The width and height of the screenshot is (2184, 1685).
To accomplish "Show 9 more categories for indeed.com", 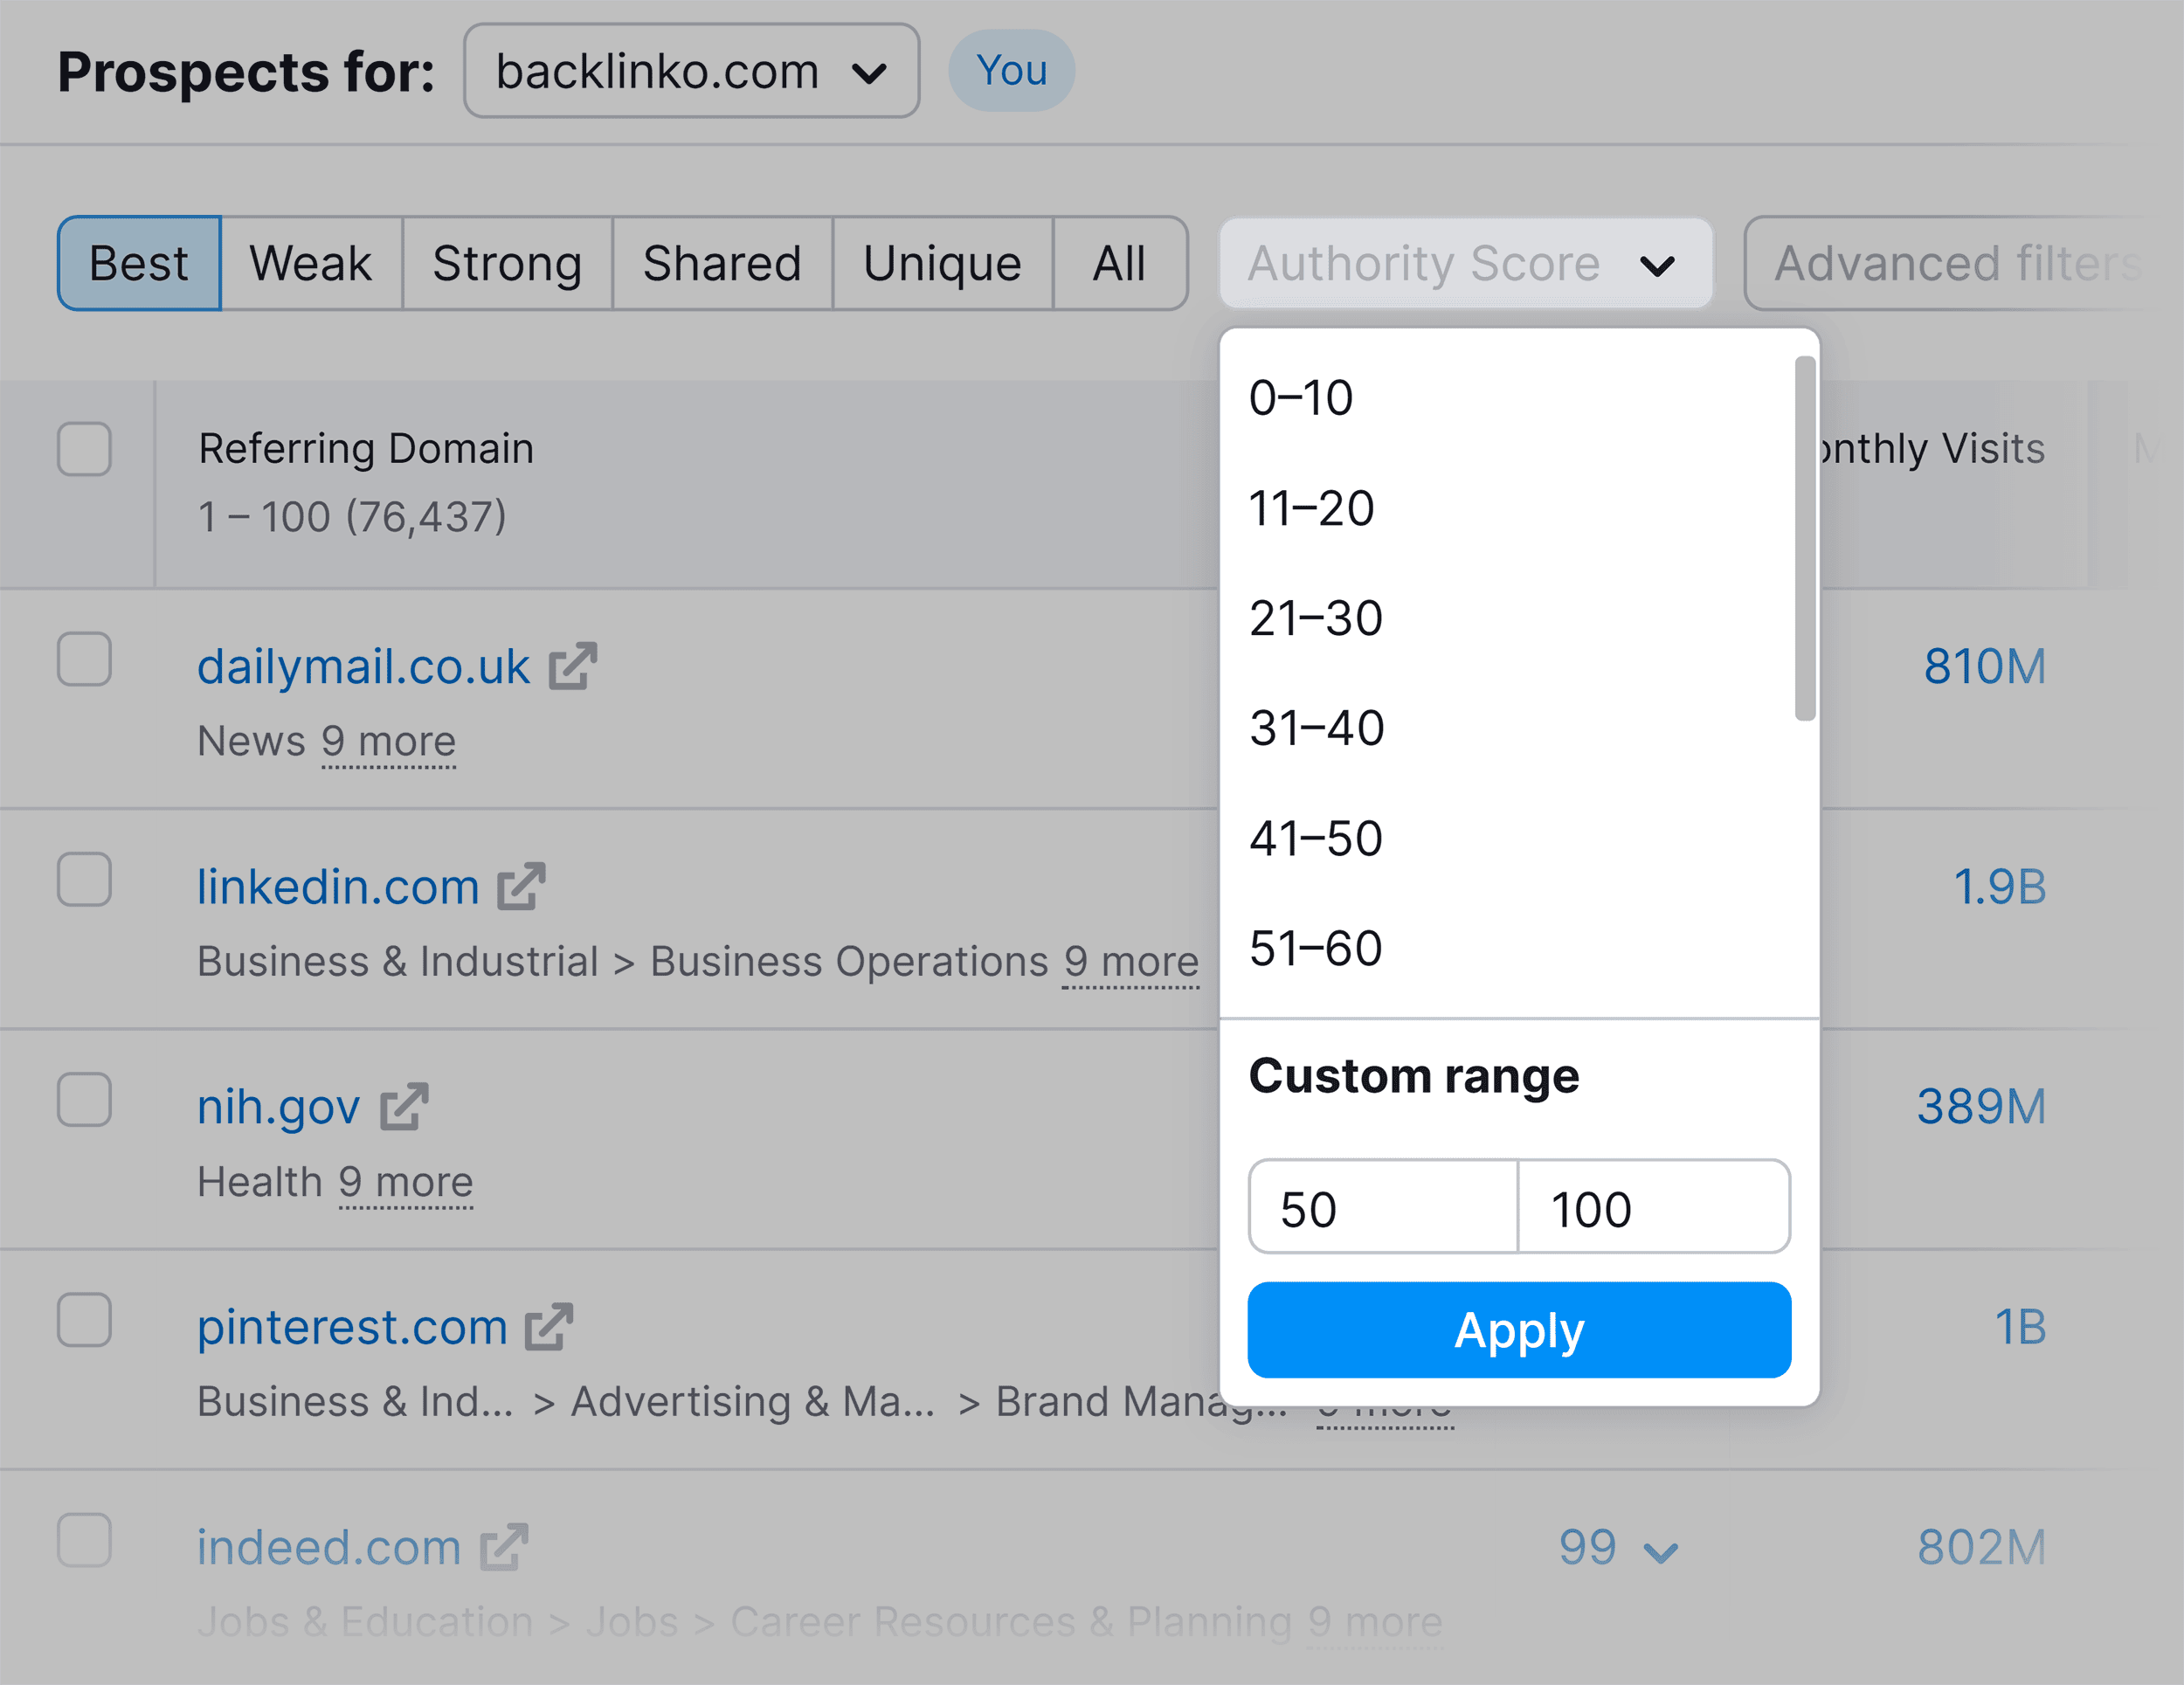I will point(1376,1622).
